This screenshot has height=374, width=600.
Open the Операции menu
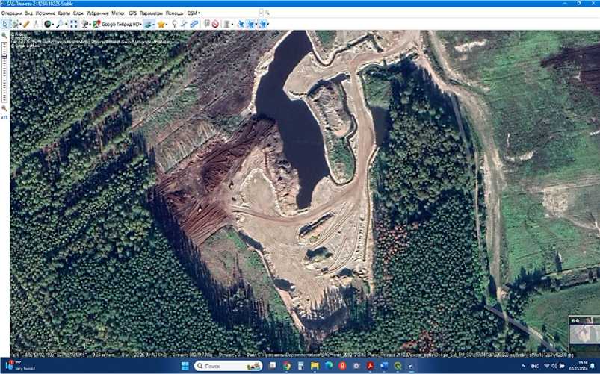11,13
